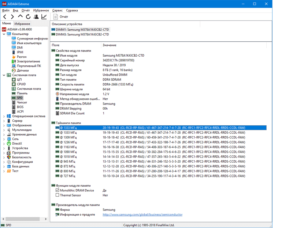The image size is (293, 228).
Task: Select the @ 727 МГц timing row
Action: pyautogui.click(x=161, y=176)
